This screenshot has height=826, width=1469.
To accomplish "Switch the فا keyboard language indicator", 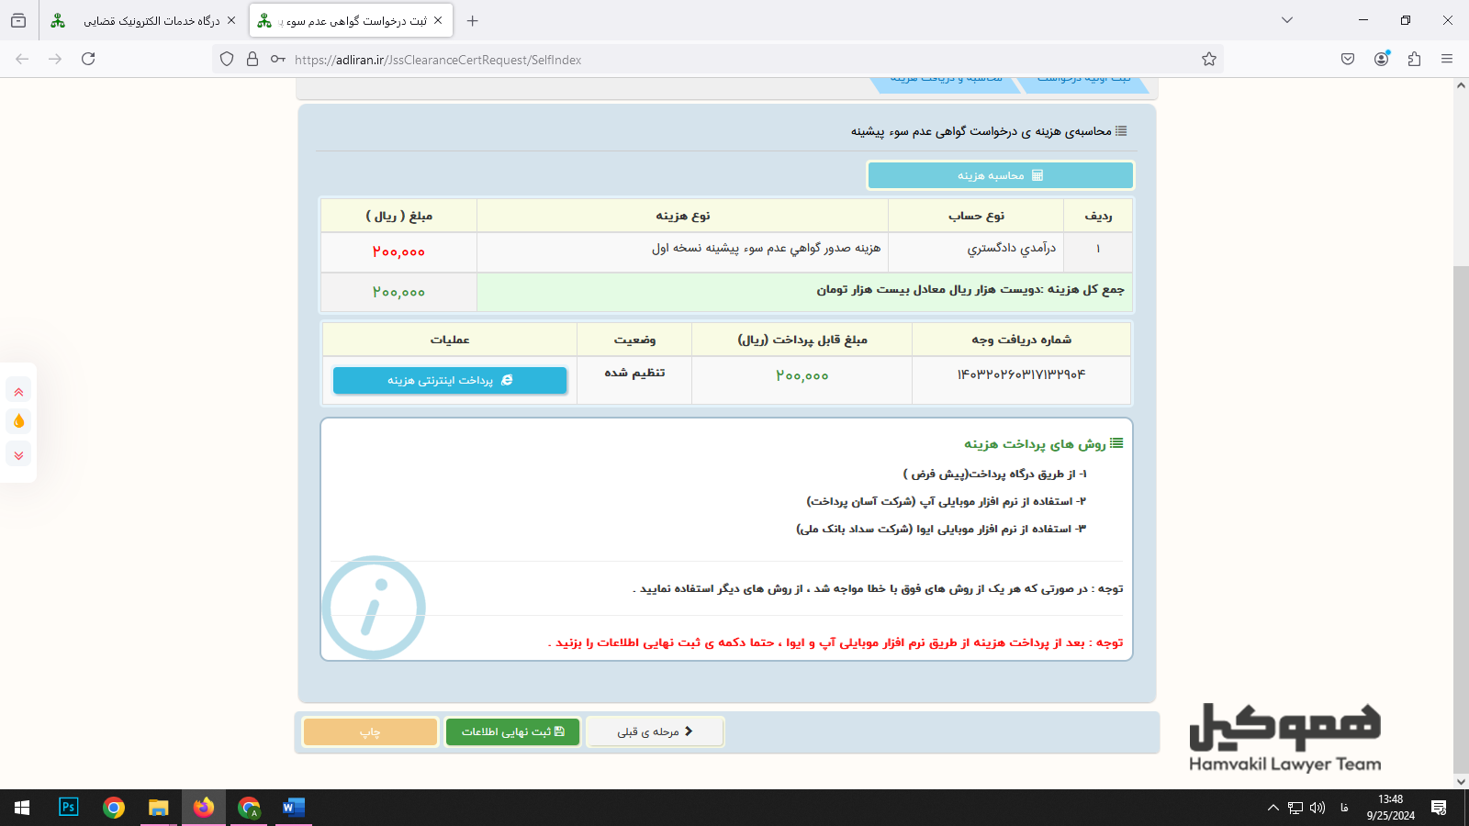I will pos(1344,809).
